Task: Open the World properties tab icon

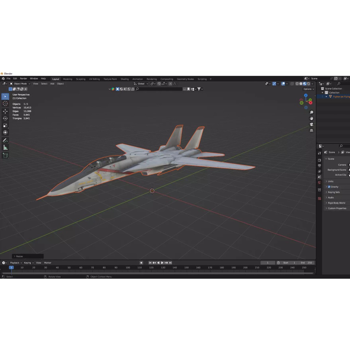Action: click(320, 182)
